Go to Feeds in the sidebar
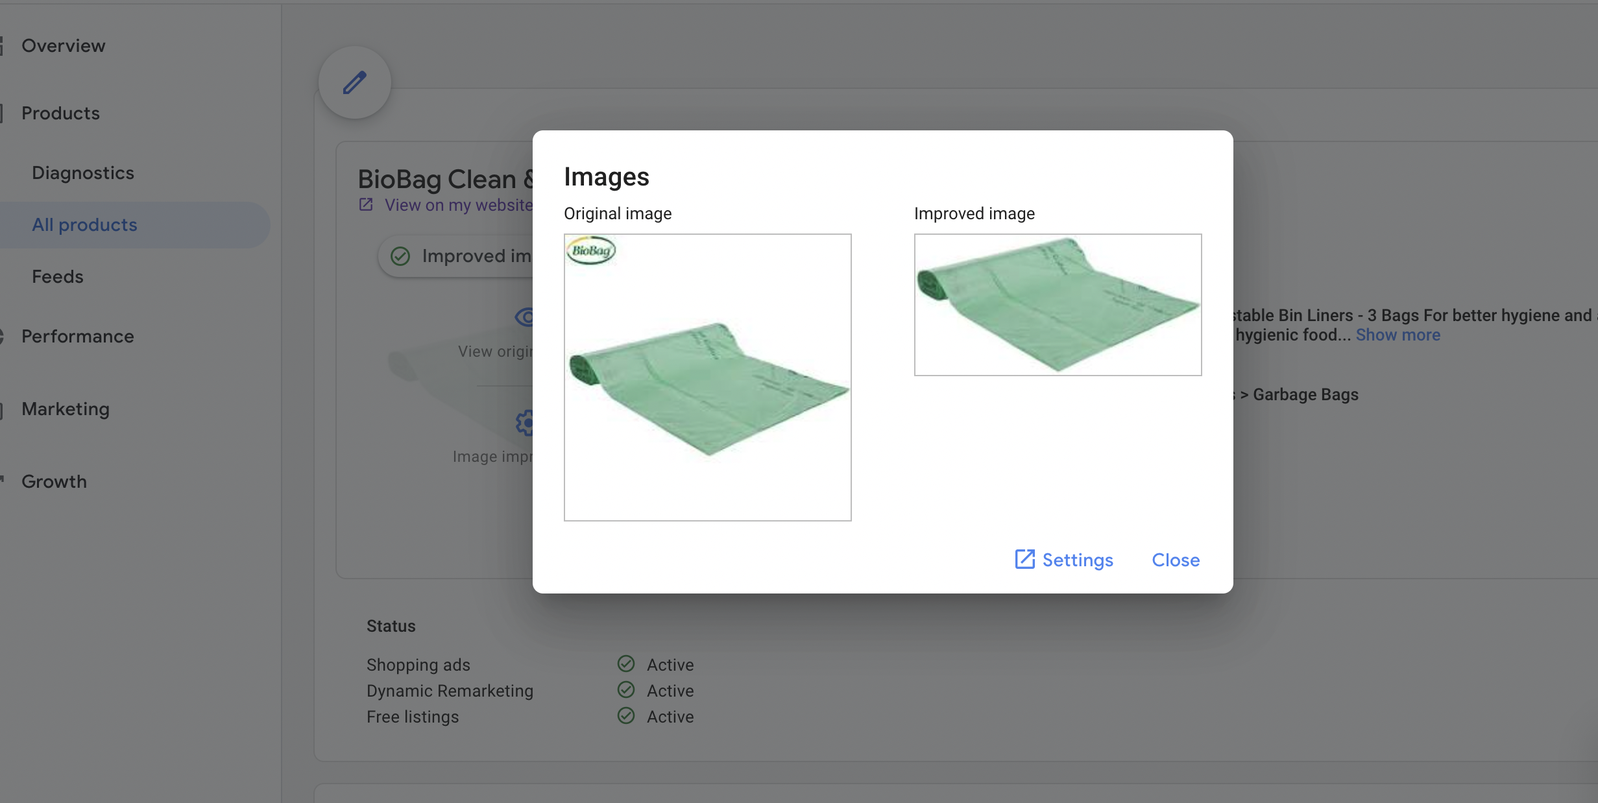Image resolution: width=1598 pixels, height=803 pixels. click(57, 276)
